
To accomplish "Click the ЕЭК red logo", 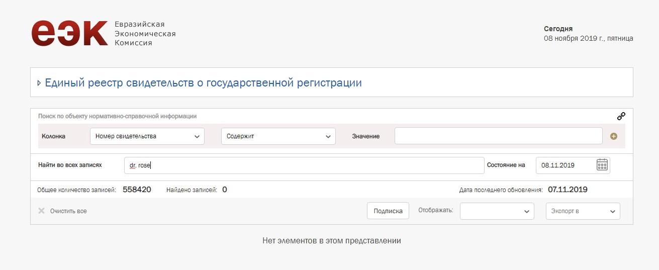I will (x=69, y=33).
